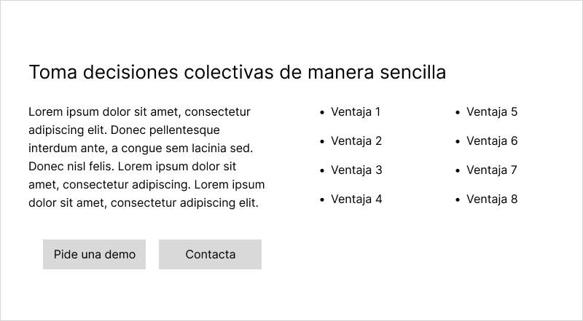Image resolution: width=583 pixels, height=321 pixels.
Task: Click the bullet marker beside Ventaja 8
Action: click(458, 200)
